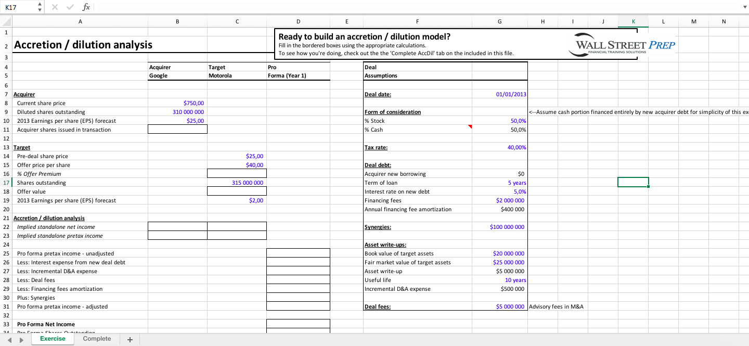
Task: Select the Exercise sheet tab
Action: (53, 339)
